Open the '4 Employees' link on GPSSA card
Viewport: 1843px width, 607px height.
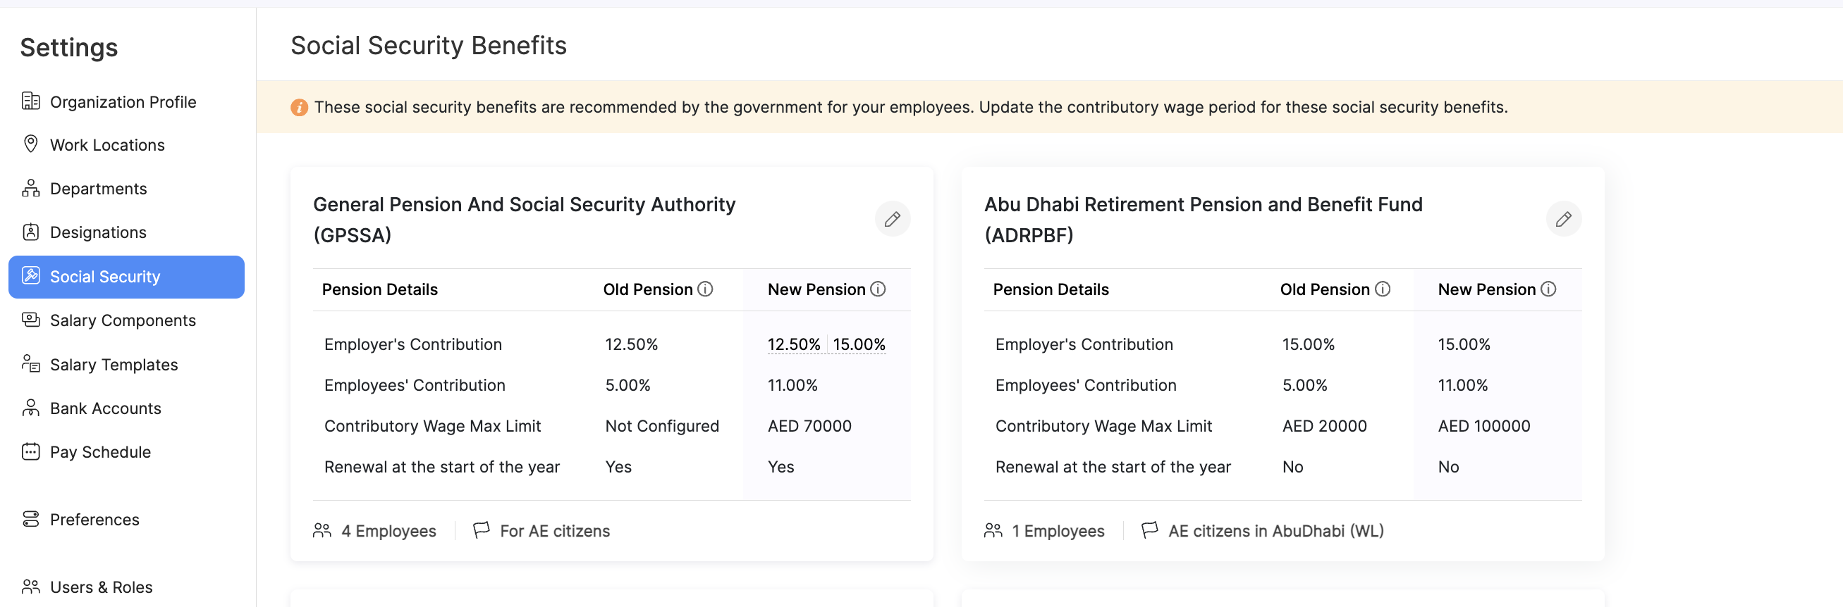coord(389,530)
